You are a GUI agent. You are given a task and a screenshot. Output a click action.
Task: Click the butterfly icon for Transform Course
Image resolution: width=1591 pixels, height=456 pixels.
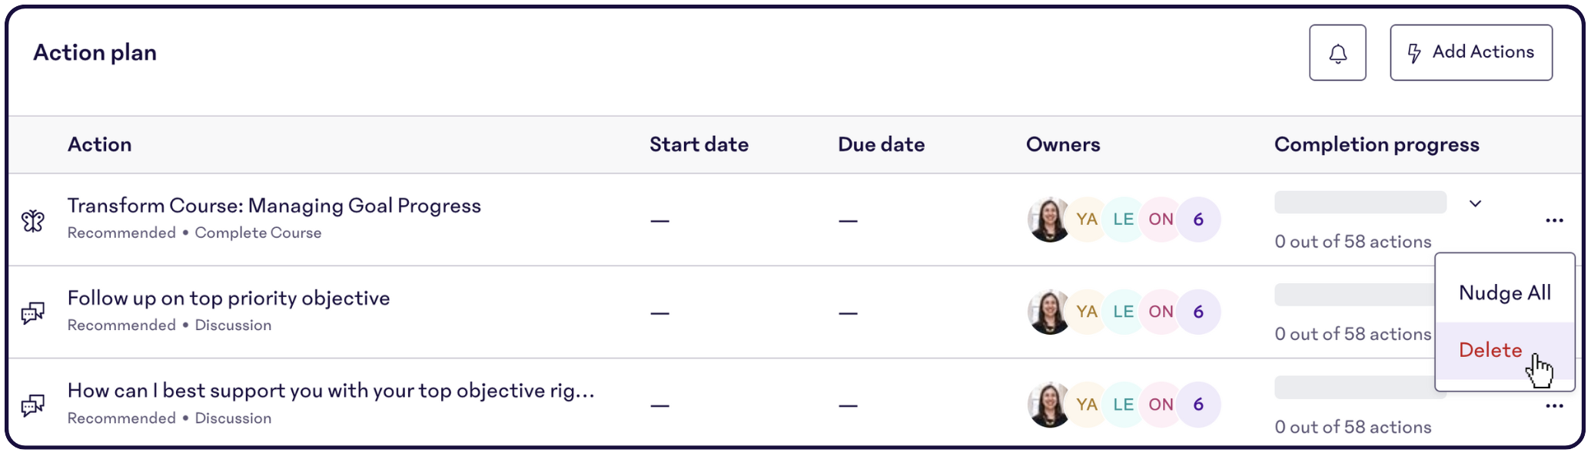point(33,221)
